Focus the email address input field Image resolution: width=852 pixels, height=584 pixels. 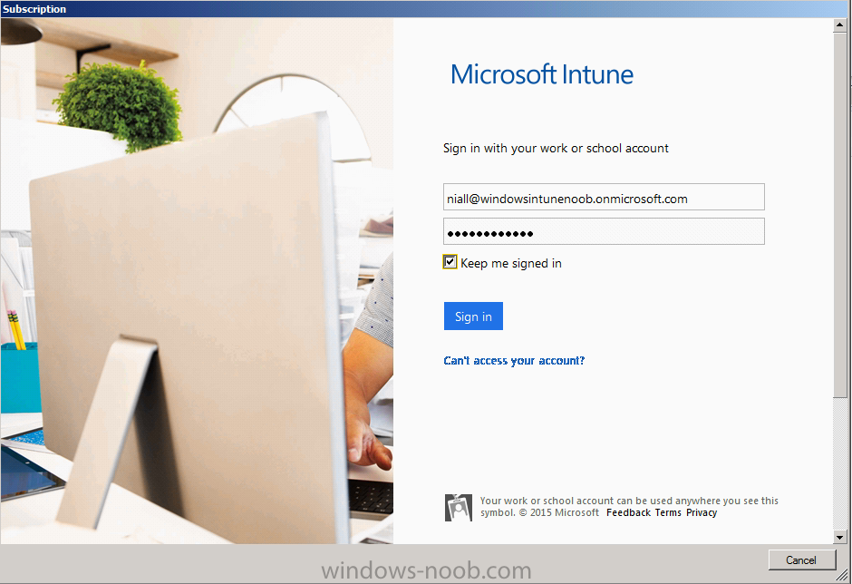coord(604,197)
